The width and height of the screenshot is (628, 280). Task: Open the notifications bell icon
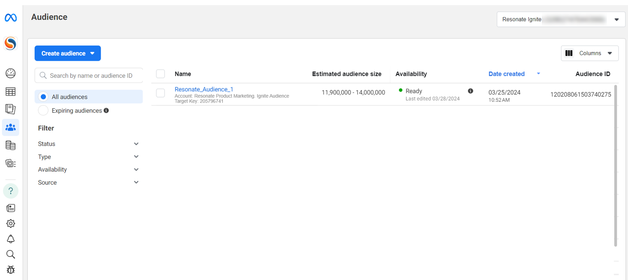coord(11,239)
